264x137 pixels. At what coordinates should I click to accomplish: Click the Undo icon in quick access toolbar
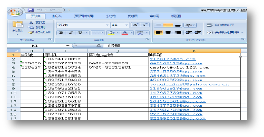[x=39, y=10]
